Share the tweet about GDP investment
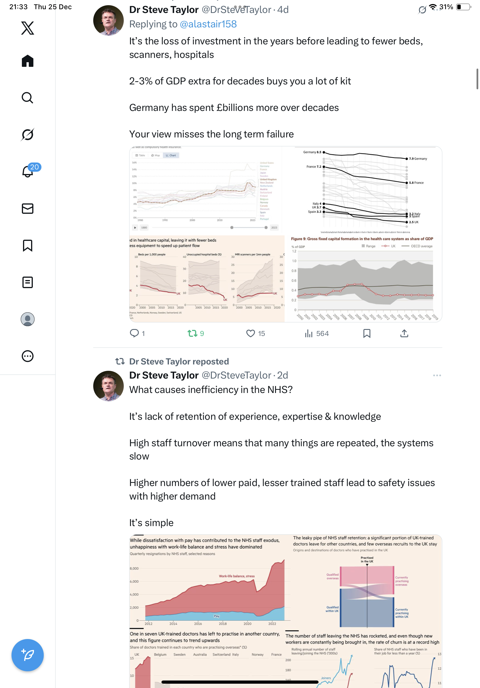 [x=404, y=333]
